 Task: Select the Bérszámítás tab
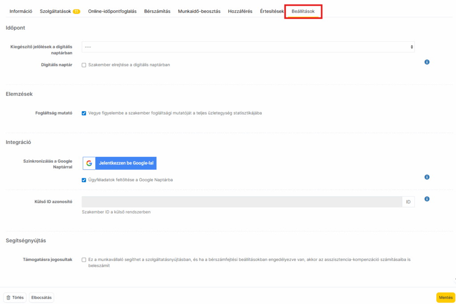(157, 11)
